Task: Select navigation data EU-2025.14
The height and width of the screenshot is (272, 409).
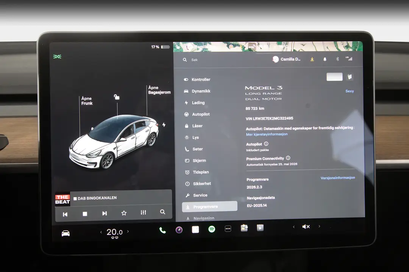Action: tap(257, 206)
